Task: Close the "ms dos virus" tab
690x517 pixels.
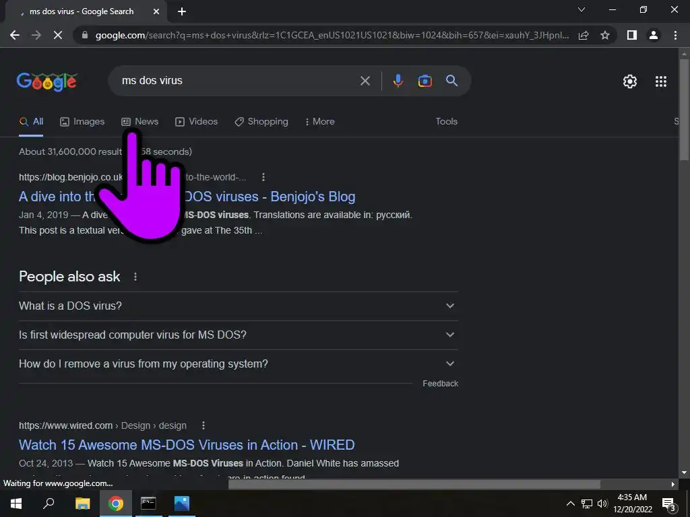Action: click(156, 12)
